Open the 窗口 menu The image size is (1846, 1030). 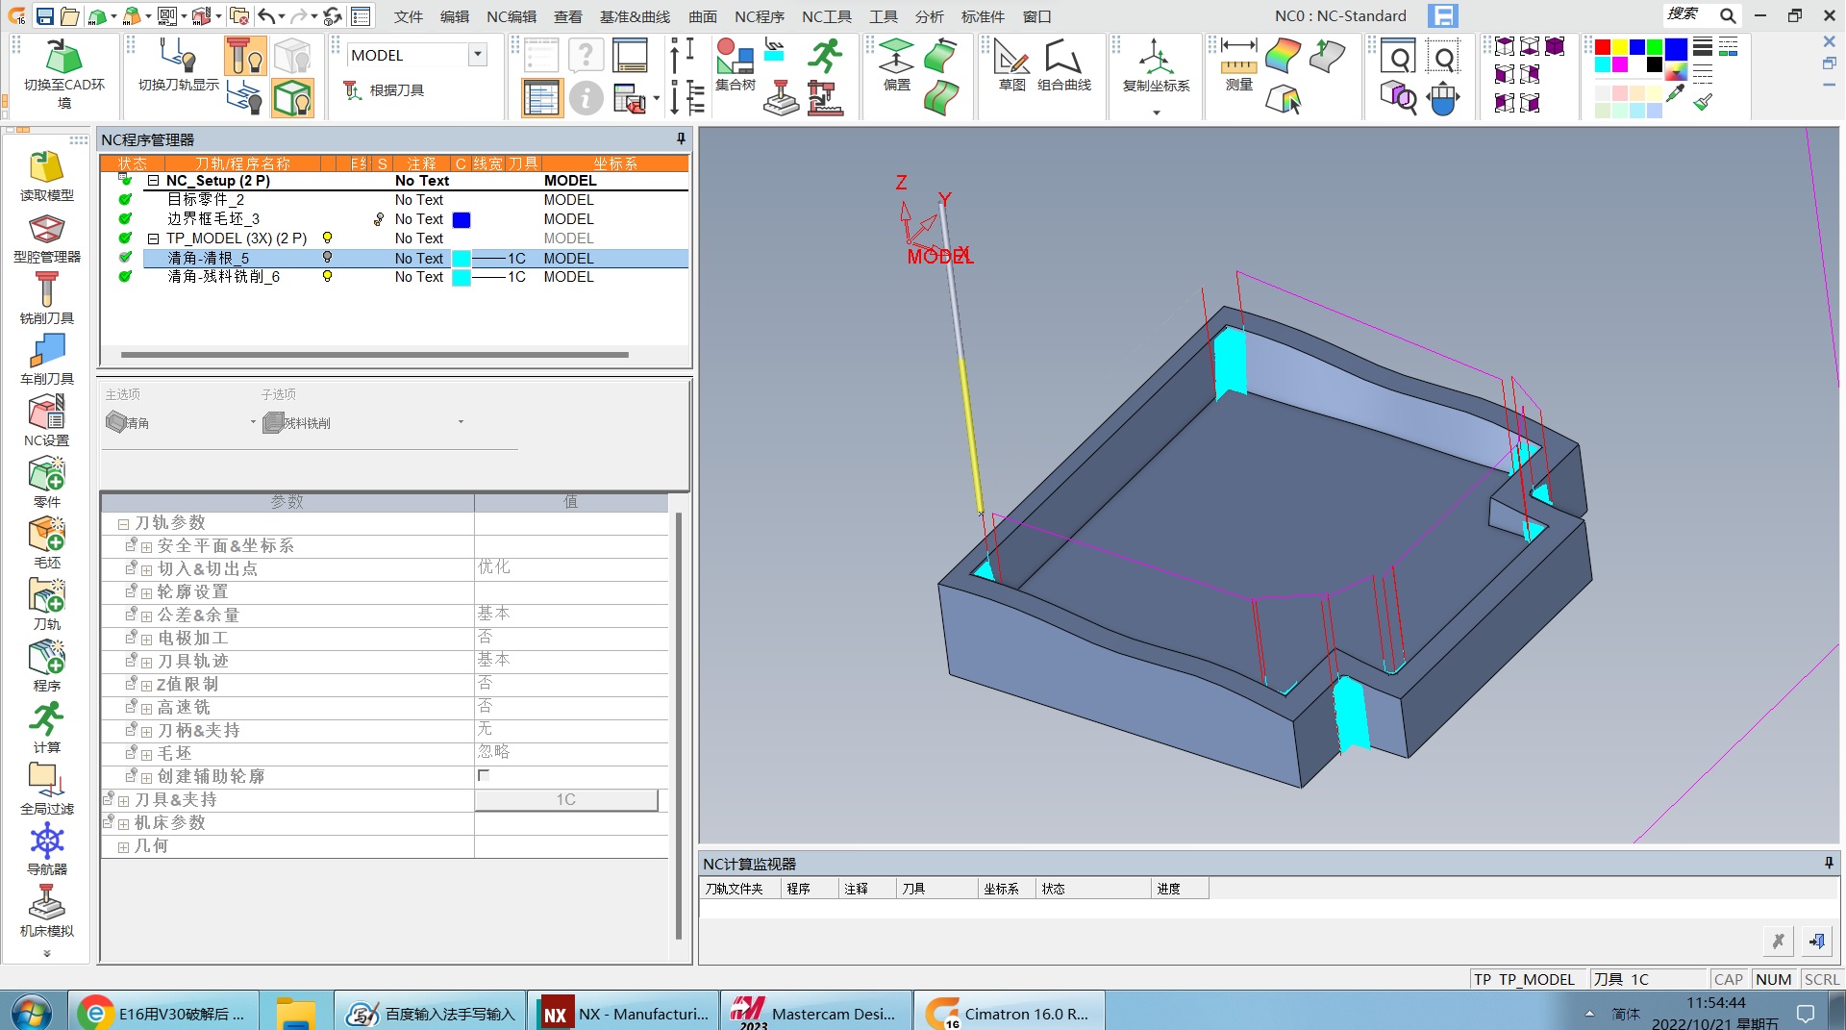(1036, 16)
